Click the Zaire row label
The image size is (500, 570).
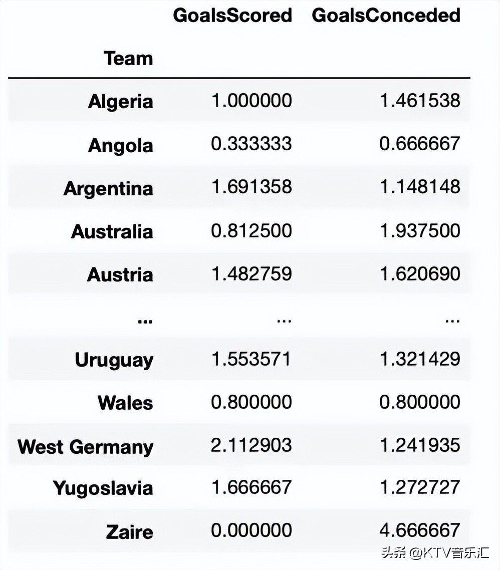point(129,531)
